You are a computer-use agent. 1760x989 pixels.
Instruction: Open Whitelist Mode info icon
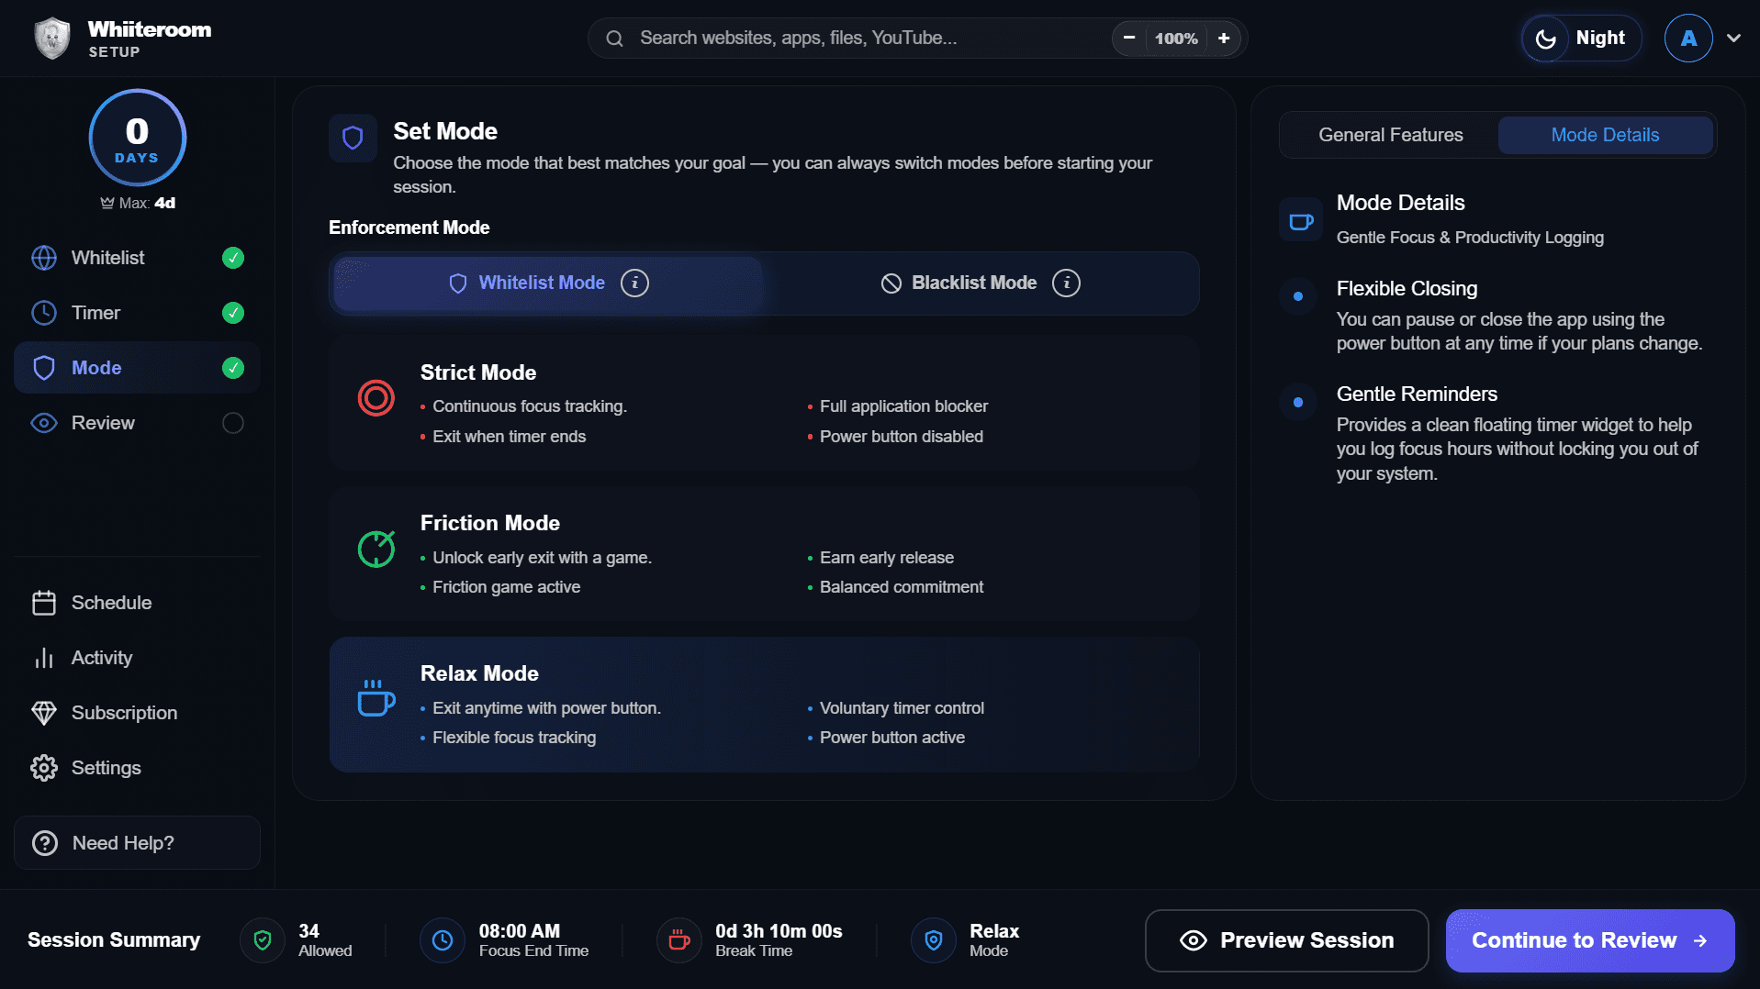(634, 283)
